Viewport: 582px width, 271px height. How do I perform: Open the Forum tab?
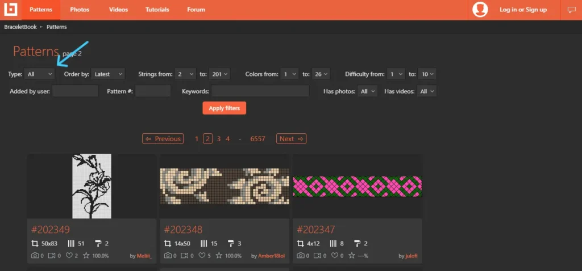196,10
